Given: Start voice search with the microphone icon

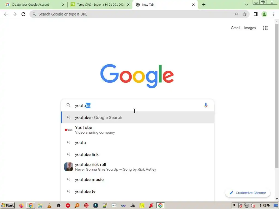Looking at the screenshot, I should [206, 105].
